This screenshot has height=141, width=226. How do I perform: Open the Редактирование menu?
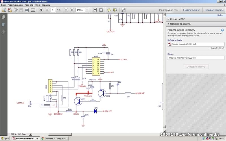coord(16,5)
